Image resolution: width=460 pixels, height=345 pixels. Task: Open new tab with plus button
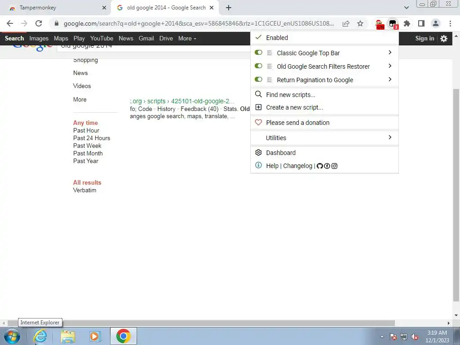(229, 8)
